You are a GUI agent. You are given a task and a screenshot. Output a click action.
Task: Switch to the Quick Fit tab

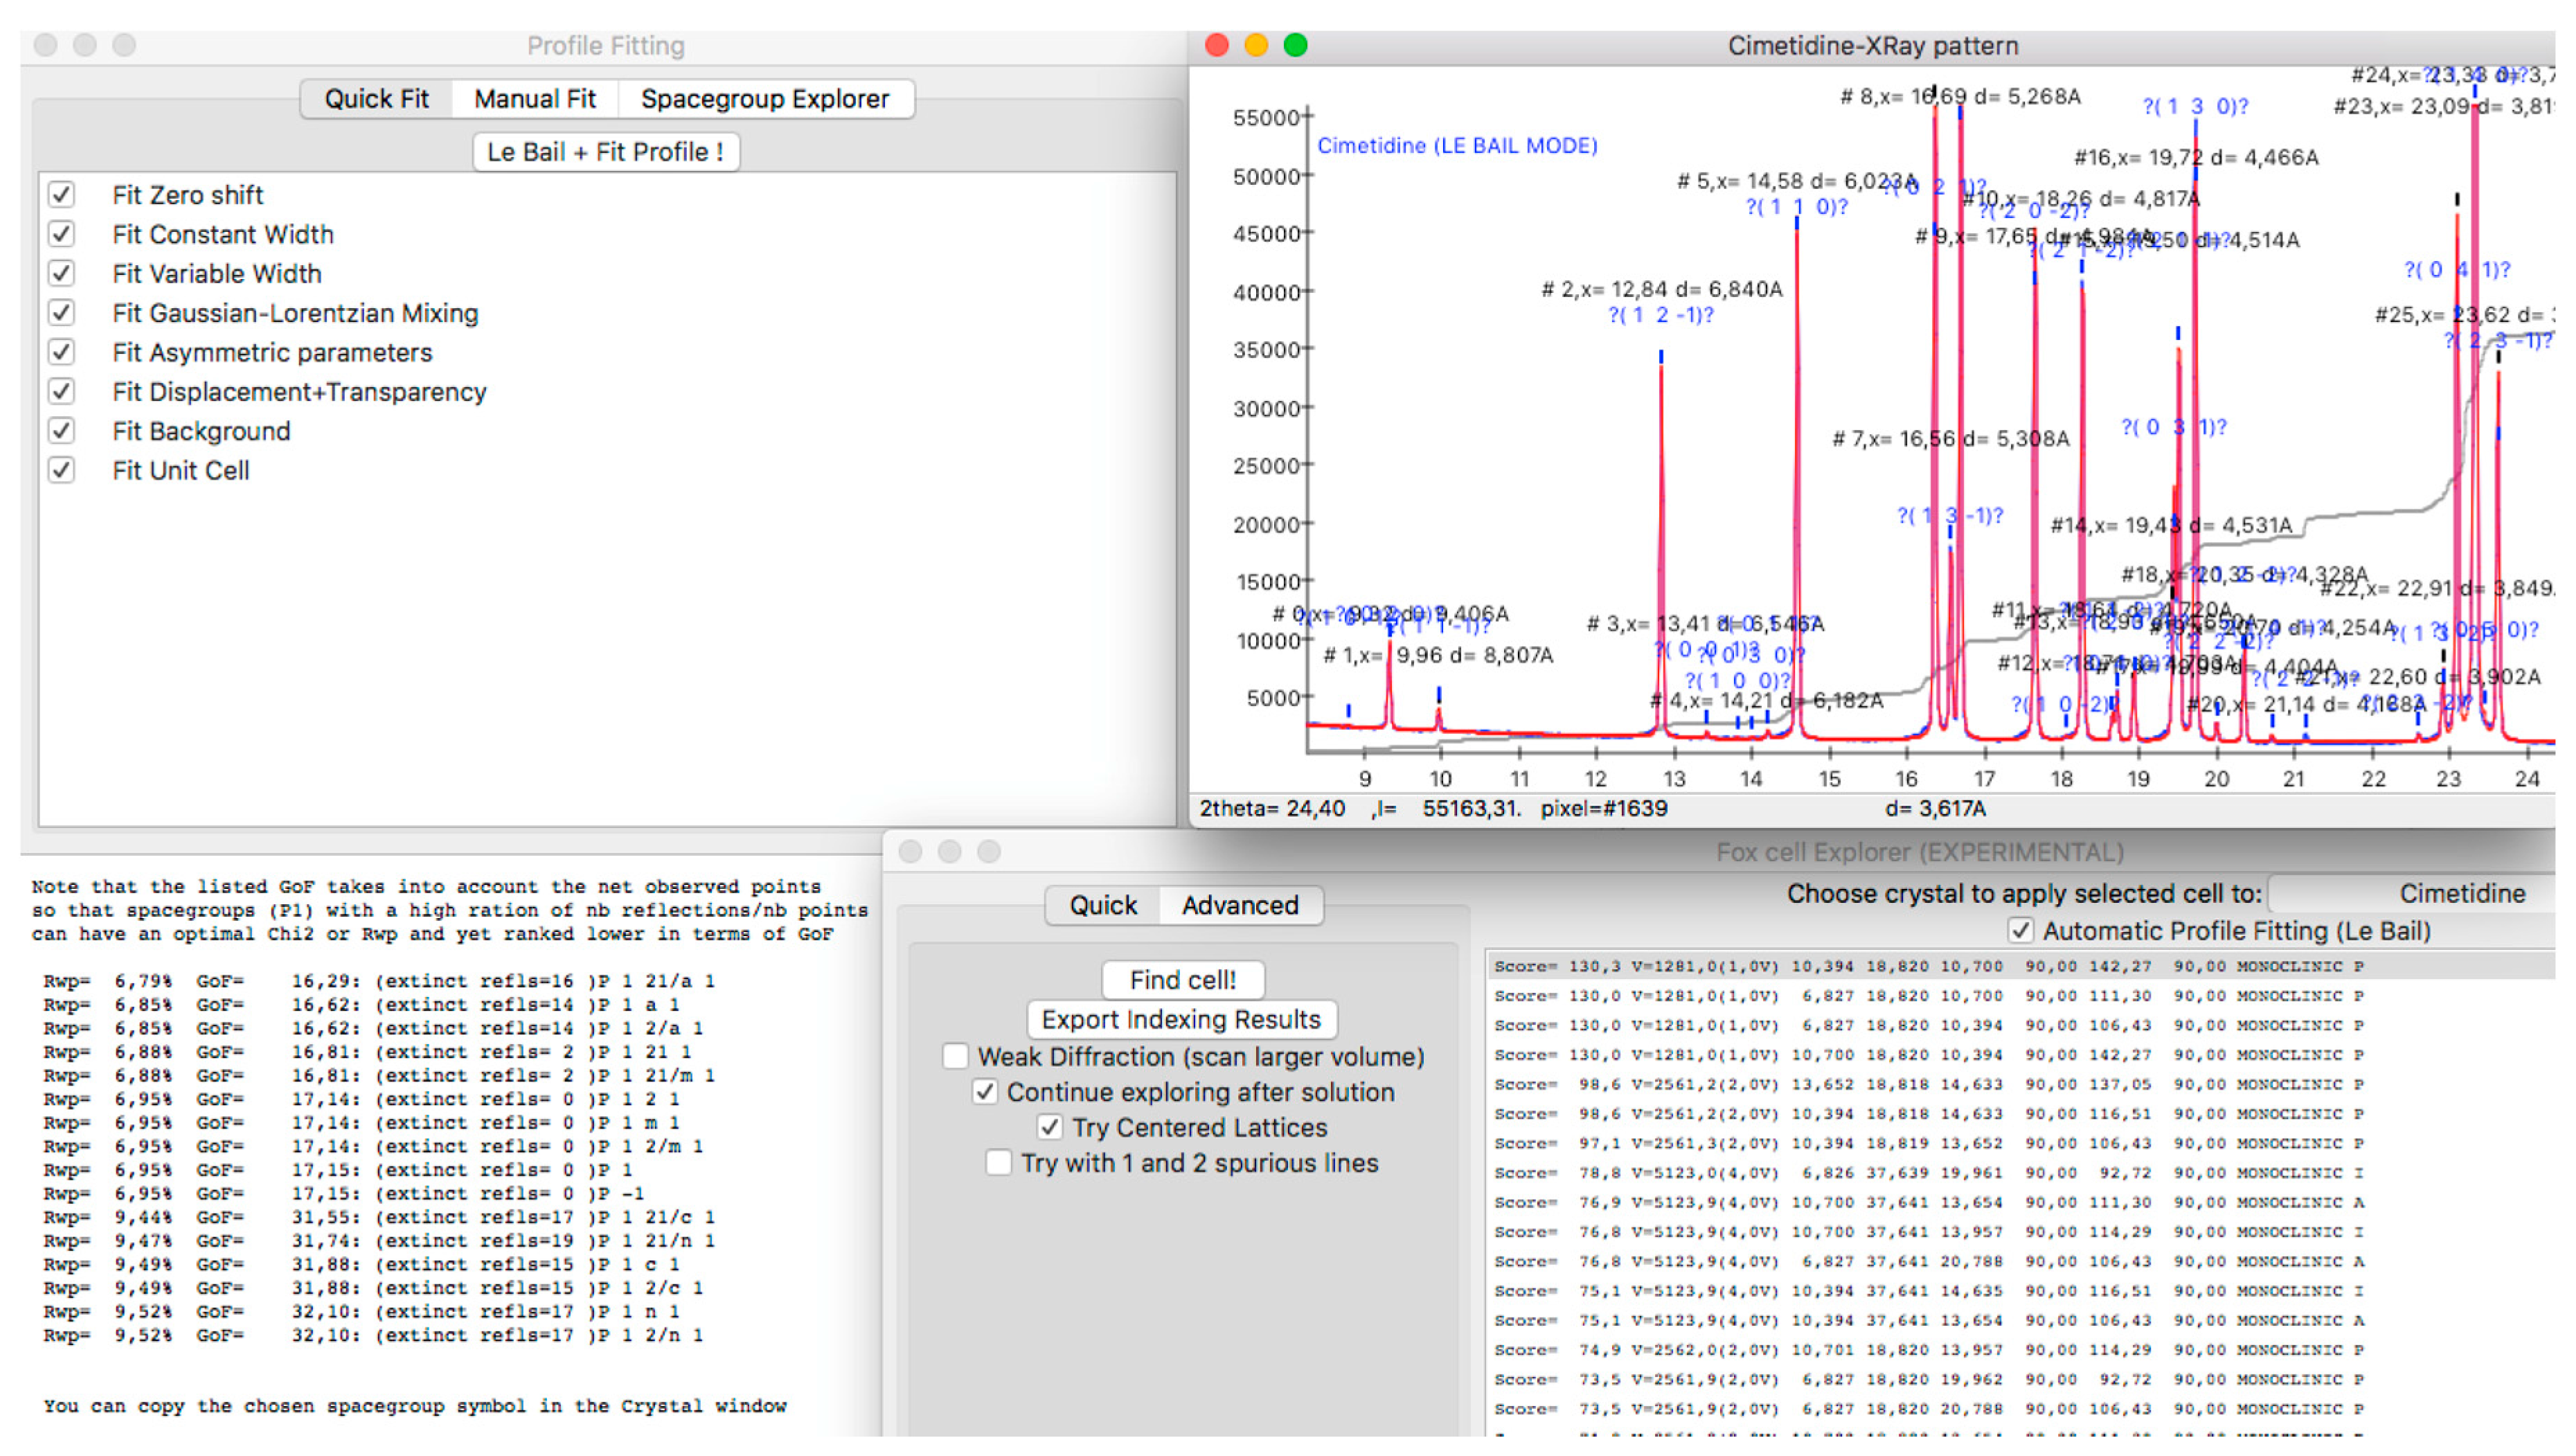point(376,98)
